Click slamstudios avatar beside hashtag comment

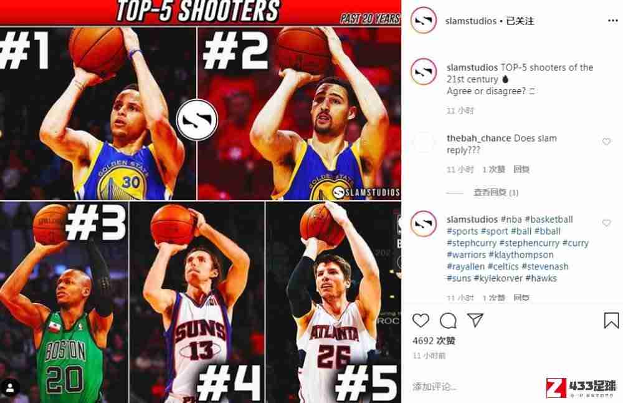(424, 223)
